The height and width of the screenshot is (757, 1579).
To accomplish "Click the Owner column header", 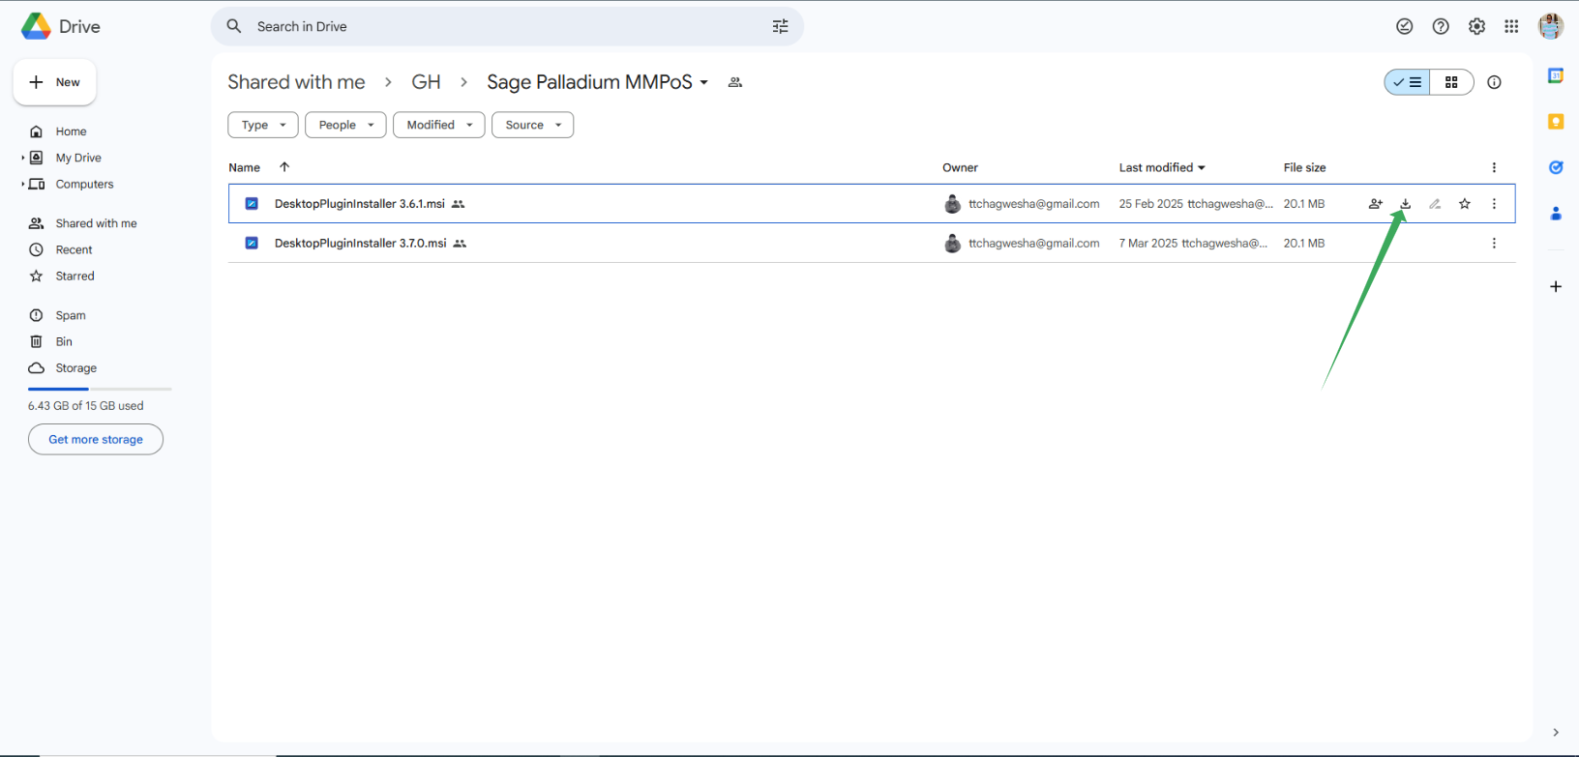I will click(x=960, y=167).
